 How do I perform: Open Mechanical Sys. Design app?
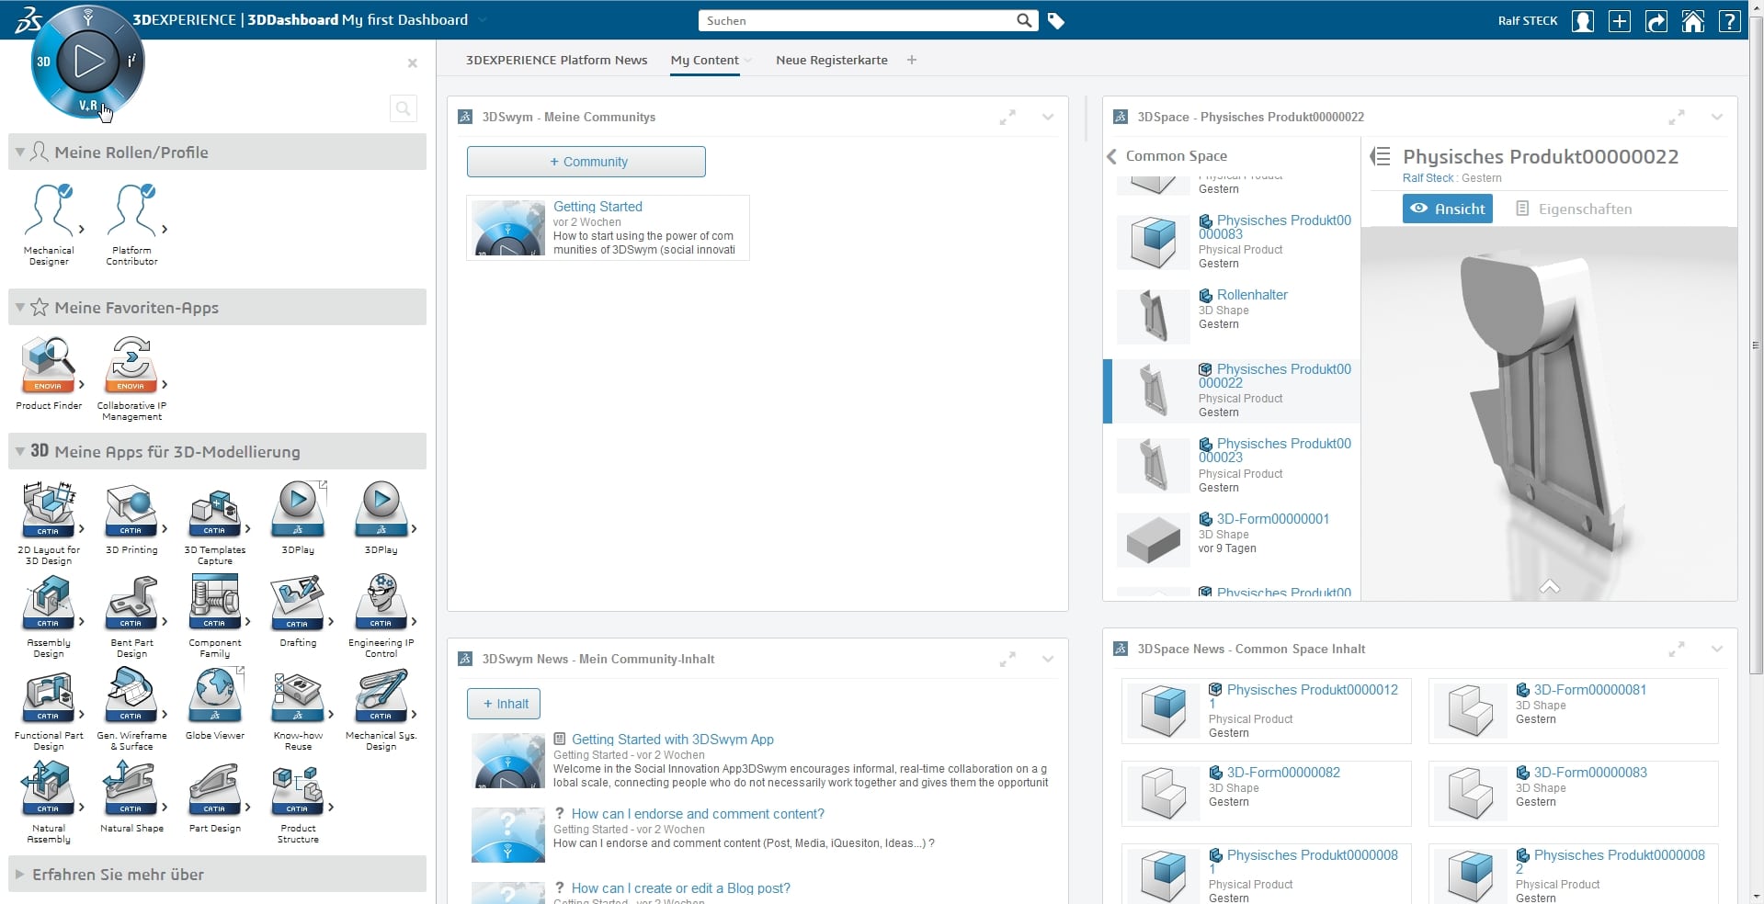(x=381, y=695)
